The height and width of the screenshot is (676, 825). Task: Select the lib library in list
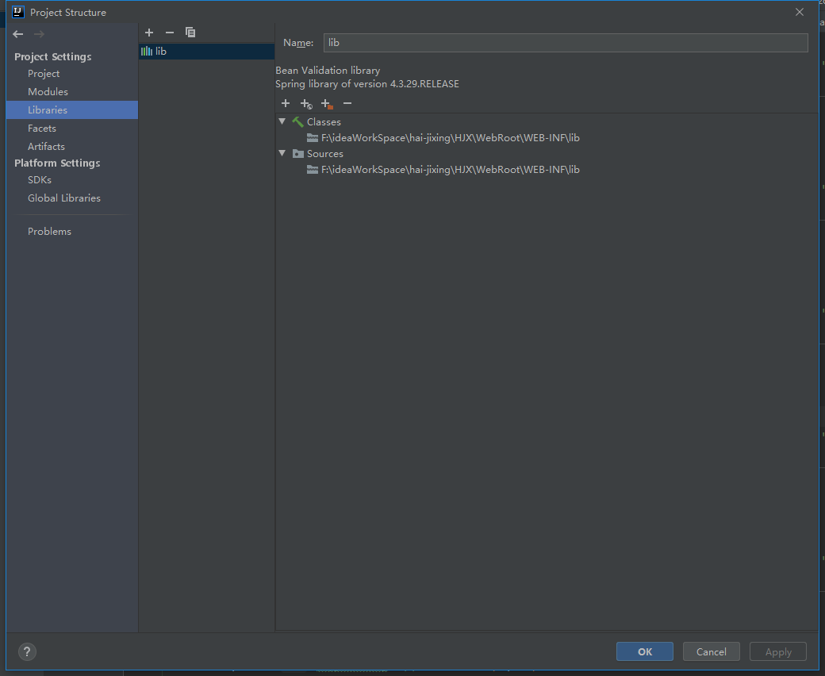[x=206, y=51]
